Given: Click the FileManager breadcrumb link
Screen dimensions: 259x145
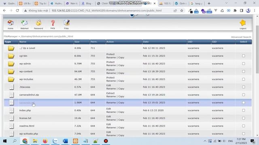Looking at the screenshot, I should pyautogui.click(x=11, y=36).
